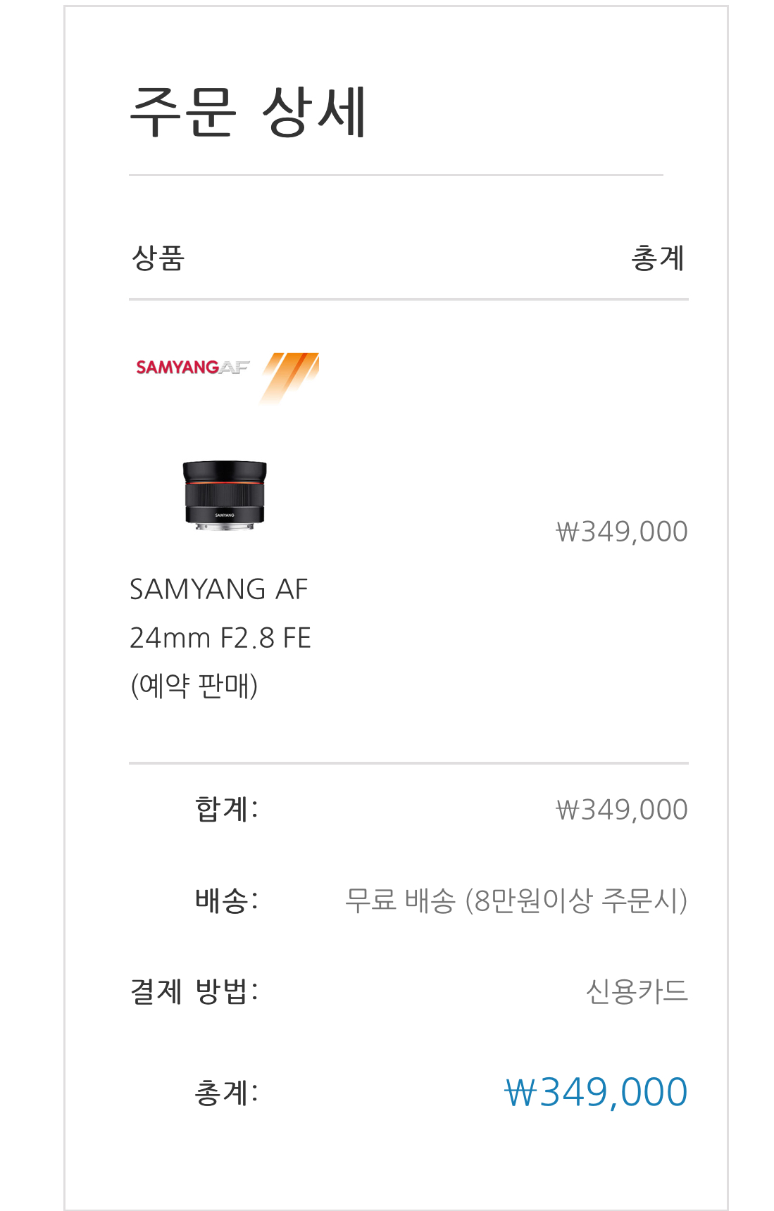Screen dimensions: 774x1211
Task: Click the 총계 column header at top
Action: (658, 258)
